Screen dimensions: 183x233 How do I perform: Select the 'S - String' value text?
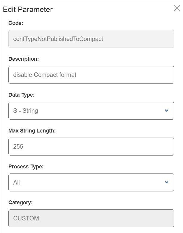point(26,111)
